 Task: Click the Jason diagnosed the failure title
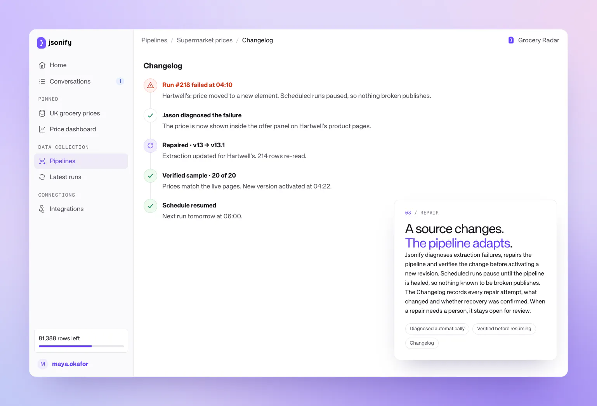[202, 115]
